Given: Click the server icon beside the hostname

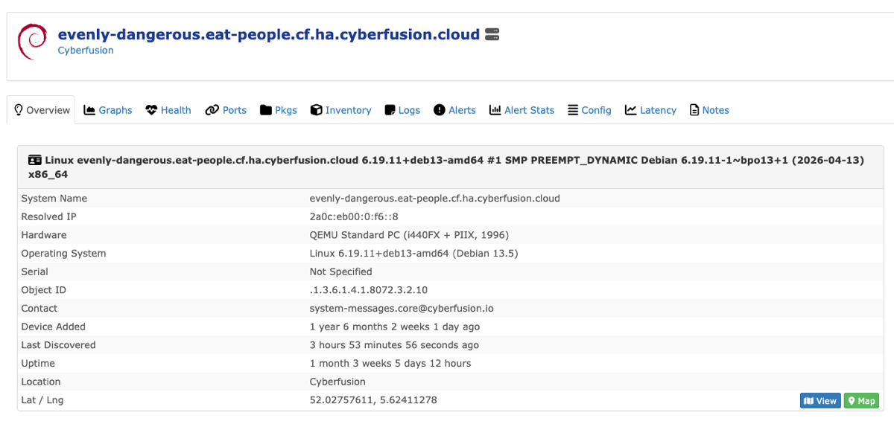Looking at the screenshot, I should click(x=492, y=34).
